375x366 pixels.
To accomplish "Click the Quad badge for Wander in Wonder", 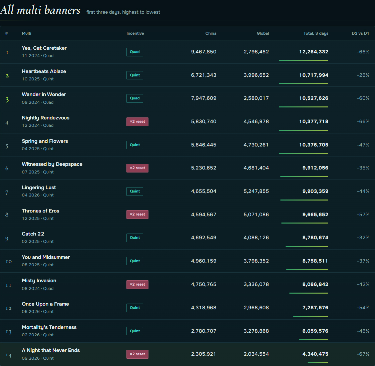I will pos(135,98).
